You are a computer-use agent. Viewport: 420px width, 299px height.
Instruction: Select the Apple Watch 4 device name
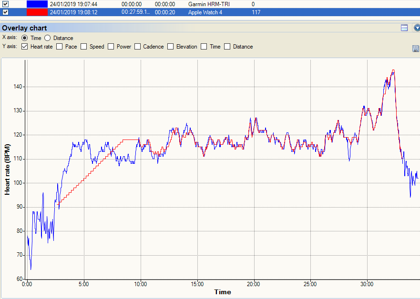point(205,12)
